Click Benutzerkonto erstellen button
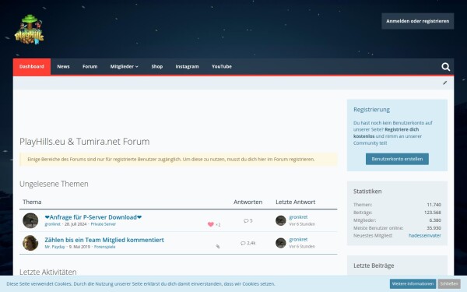467x292 pixels. [397, 159]
